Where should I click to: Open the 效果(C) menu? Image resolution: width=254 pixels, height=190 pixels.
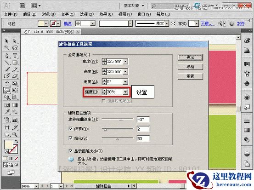click(106, 14)
